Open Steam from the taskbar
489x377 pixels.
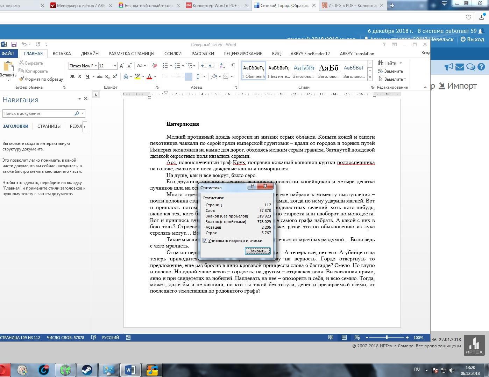(x=87, y=370)
